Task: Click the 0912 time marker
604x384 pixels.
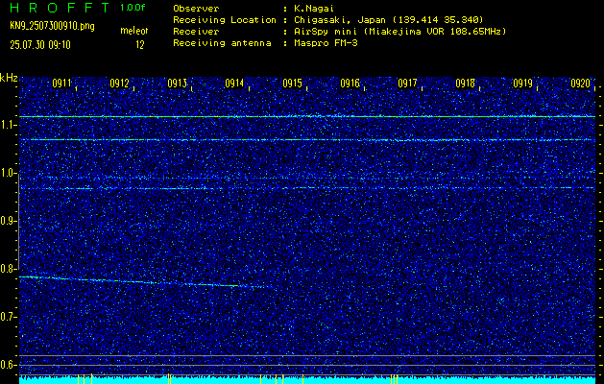Action: (x=119, y=84)
